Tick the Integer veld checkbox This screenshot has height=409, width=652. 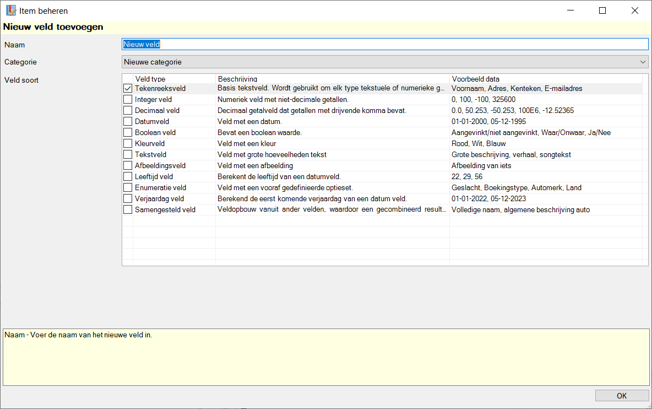[x=128, y=99]
